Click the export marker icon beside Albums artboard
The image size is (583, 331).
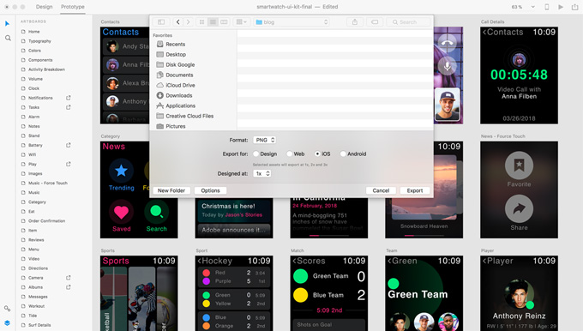tap(69, 287)
